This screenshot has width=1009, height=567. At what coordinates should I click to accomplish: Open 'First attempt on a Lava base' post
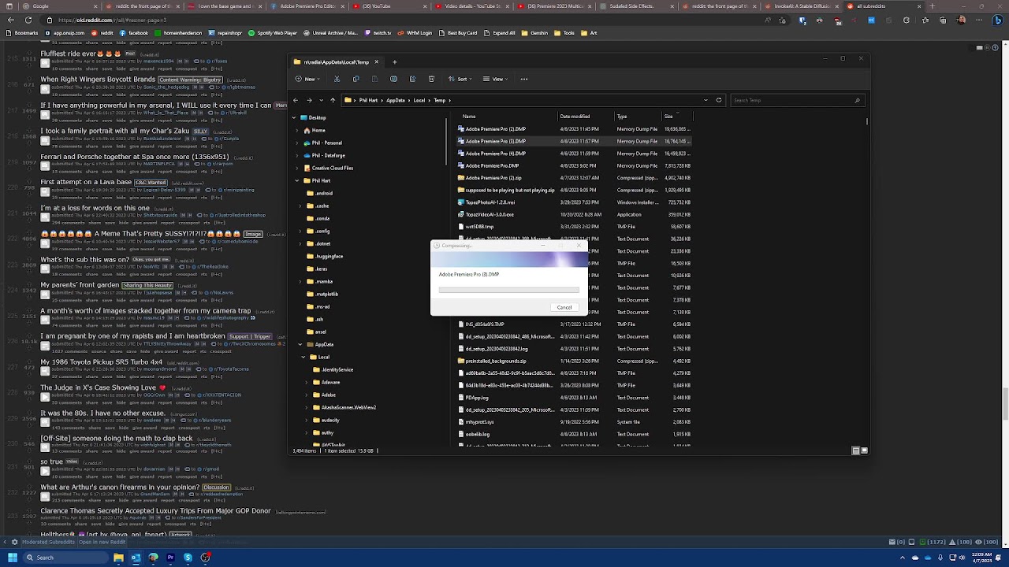tap(86, 182)
